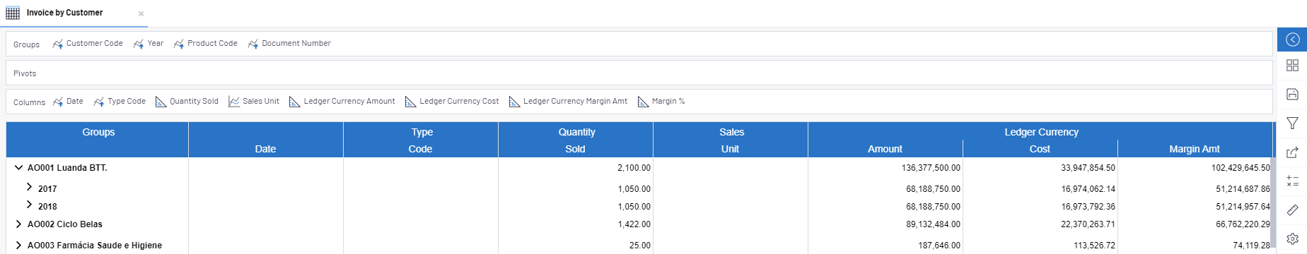The image size is (1307, 254).
Task: Open the filter funnel icon
Action: tap(1292, 123)
